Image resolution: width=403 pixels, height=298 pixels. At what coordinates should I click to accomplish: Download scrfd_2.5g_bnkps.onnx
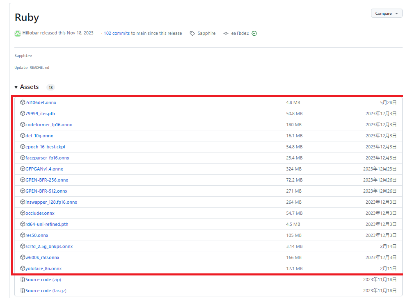coord(49,246)
